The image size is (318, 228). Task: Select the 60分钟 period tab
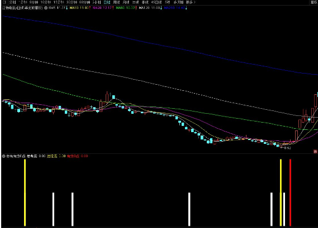tap(84, 2)
